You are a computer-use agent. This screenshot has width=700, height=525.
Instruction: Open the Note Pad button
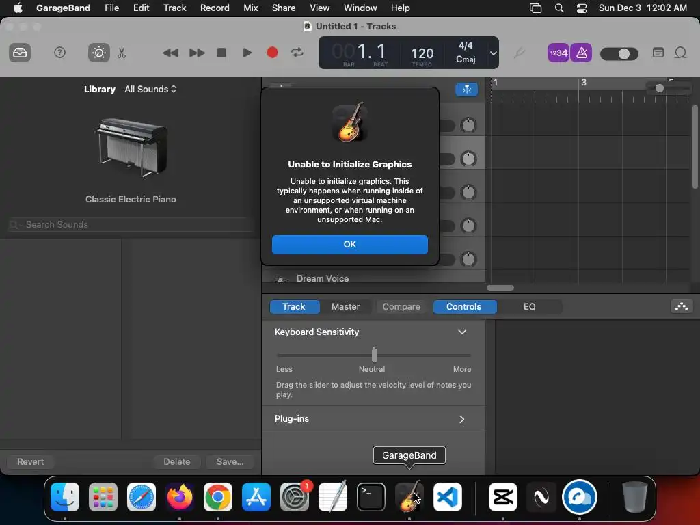(658, 53)
